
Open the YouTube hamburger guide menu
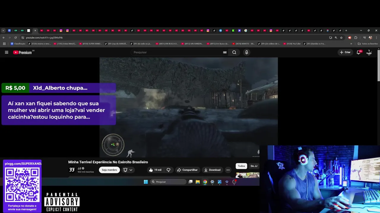(x=7, y=52)
